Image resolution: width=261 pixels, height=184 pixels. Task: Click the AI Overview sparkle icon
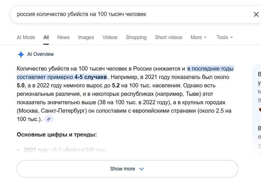pos(21,54)
